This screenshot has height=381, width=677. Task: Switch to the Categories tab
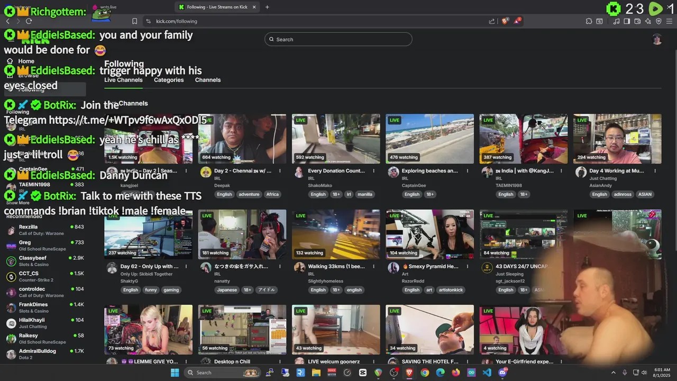point(169,80)
